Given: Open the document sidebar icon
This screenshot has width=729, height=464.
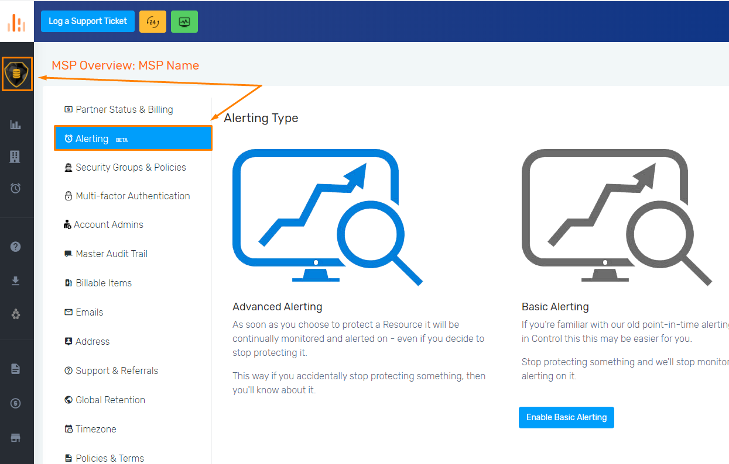Looking at the screenshot, I should tap(16, 369).
